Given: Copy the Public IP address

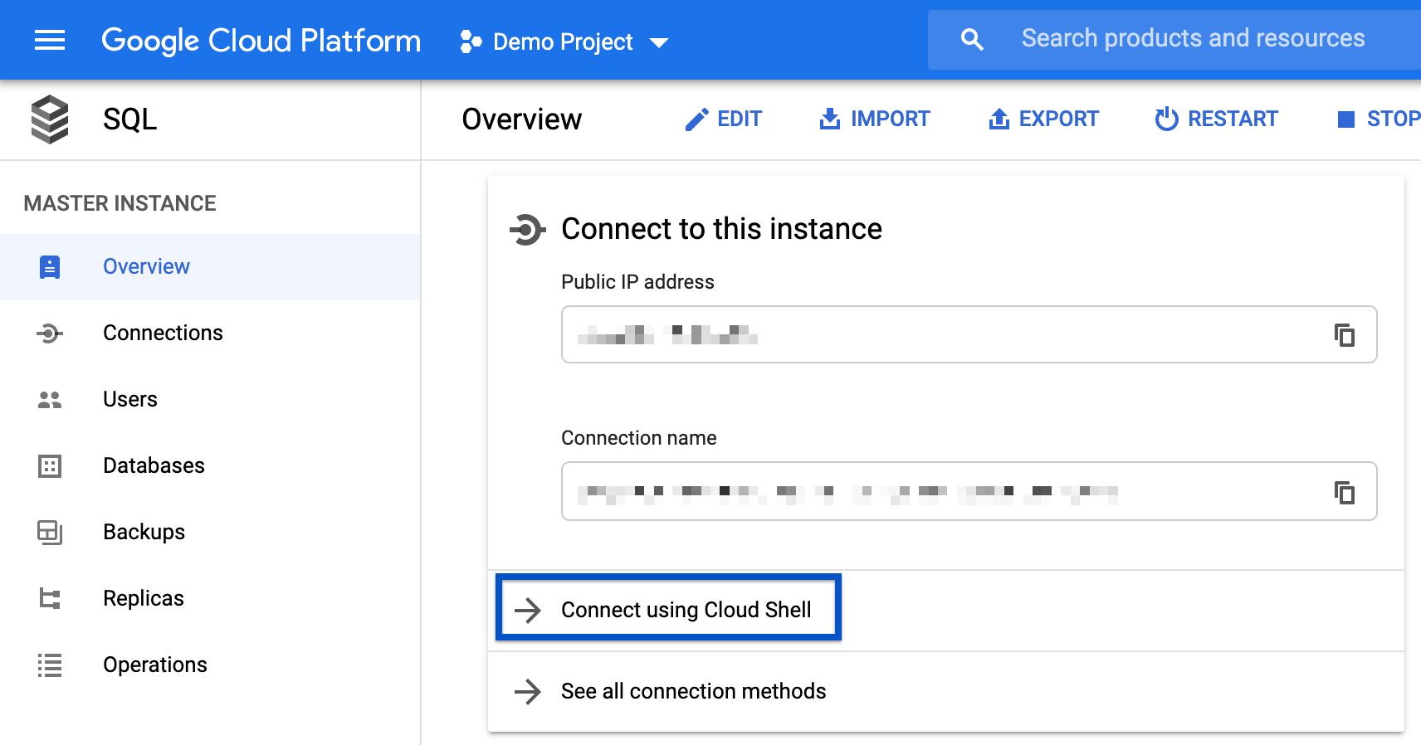Looking at the screenshot, I should [x=1345, y=335].
